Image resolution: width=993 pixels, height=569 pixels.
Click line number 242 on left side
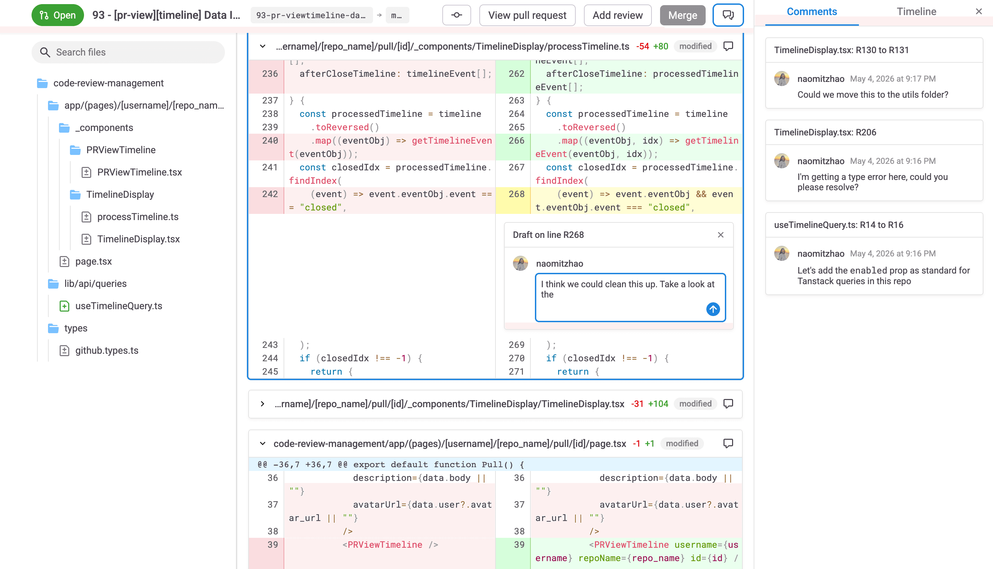270,194
